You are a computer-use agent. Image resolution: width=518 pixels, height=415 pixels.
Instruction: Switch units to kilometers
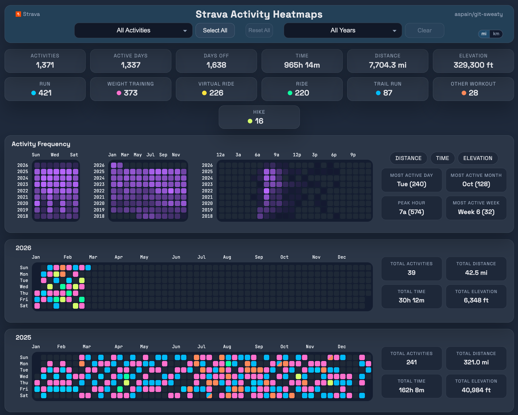point(496,34)
